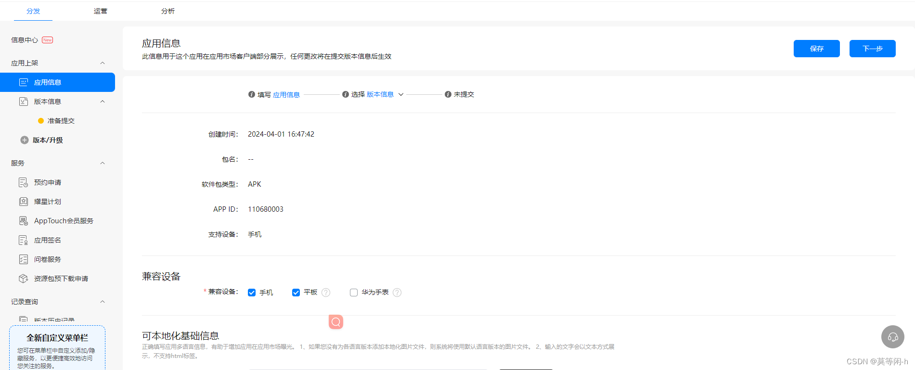Click the plus icon beside 版本/升级
Image resolution: width=915 pixels, height=370 pixels.
[x=25, y=140]
